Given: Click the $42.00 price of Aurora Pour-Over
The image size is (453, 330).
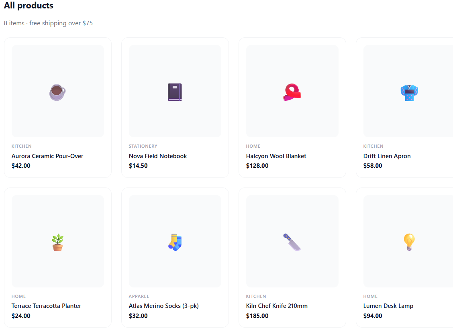Looking at the screenshot, I should pos(21,166).
